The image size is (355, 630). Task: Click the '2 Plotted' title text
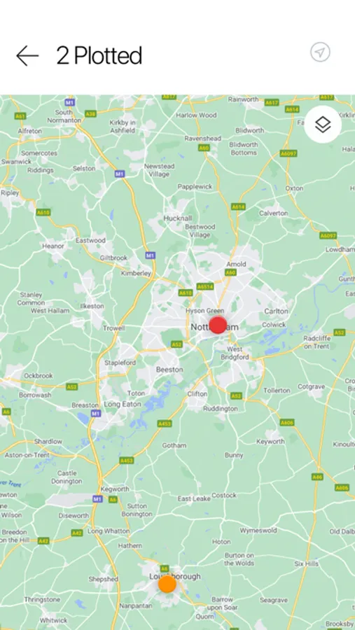tap(99, 55)
